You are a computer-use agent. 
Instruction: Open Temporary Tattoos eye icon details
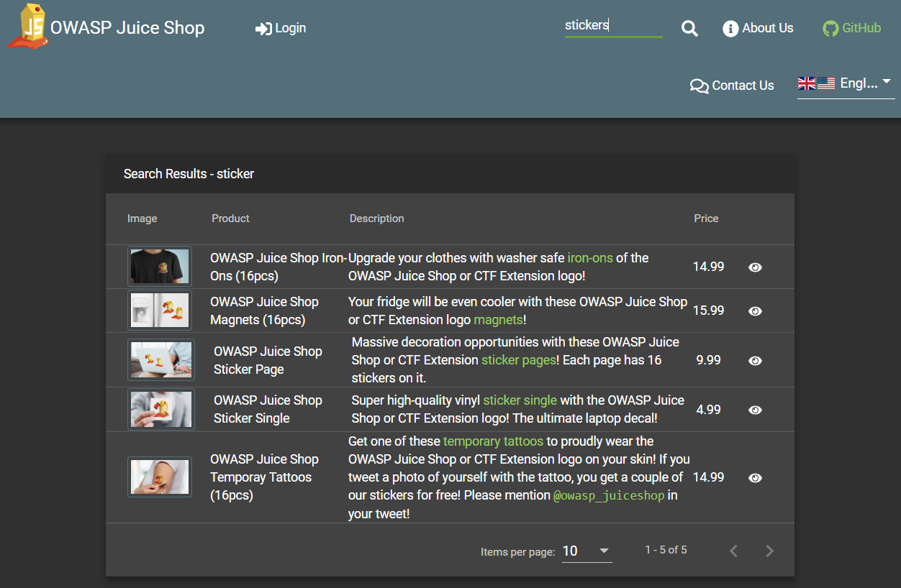tap(755, 478)
